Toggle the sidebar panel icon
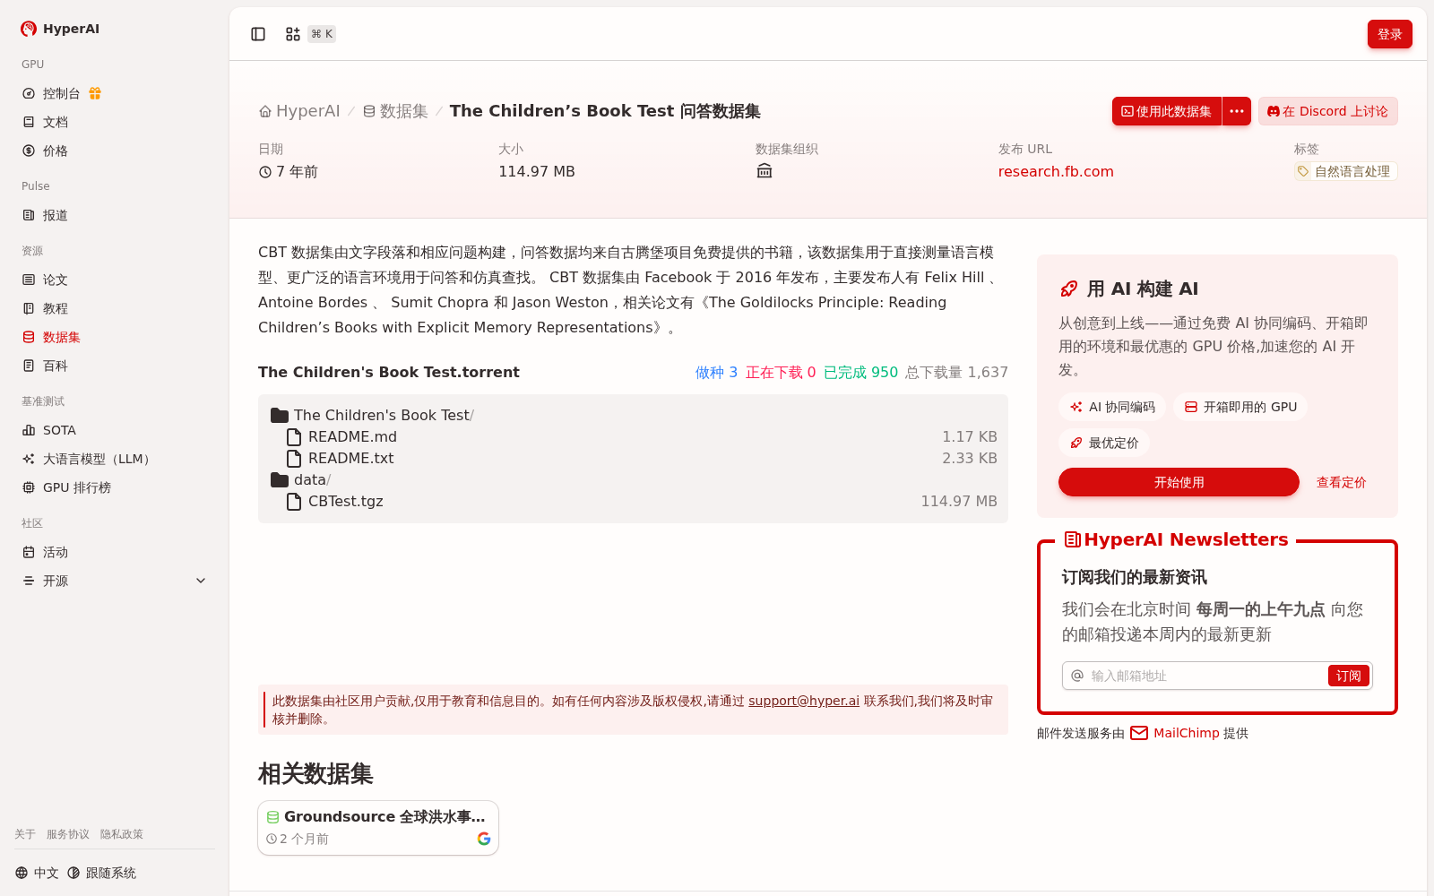 click(258, 34)
